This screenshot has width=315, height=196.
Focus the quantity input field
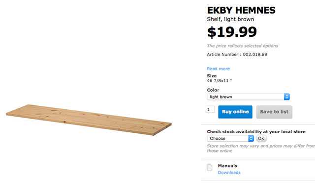(210, 109)
